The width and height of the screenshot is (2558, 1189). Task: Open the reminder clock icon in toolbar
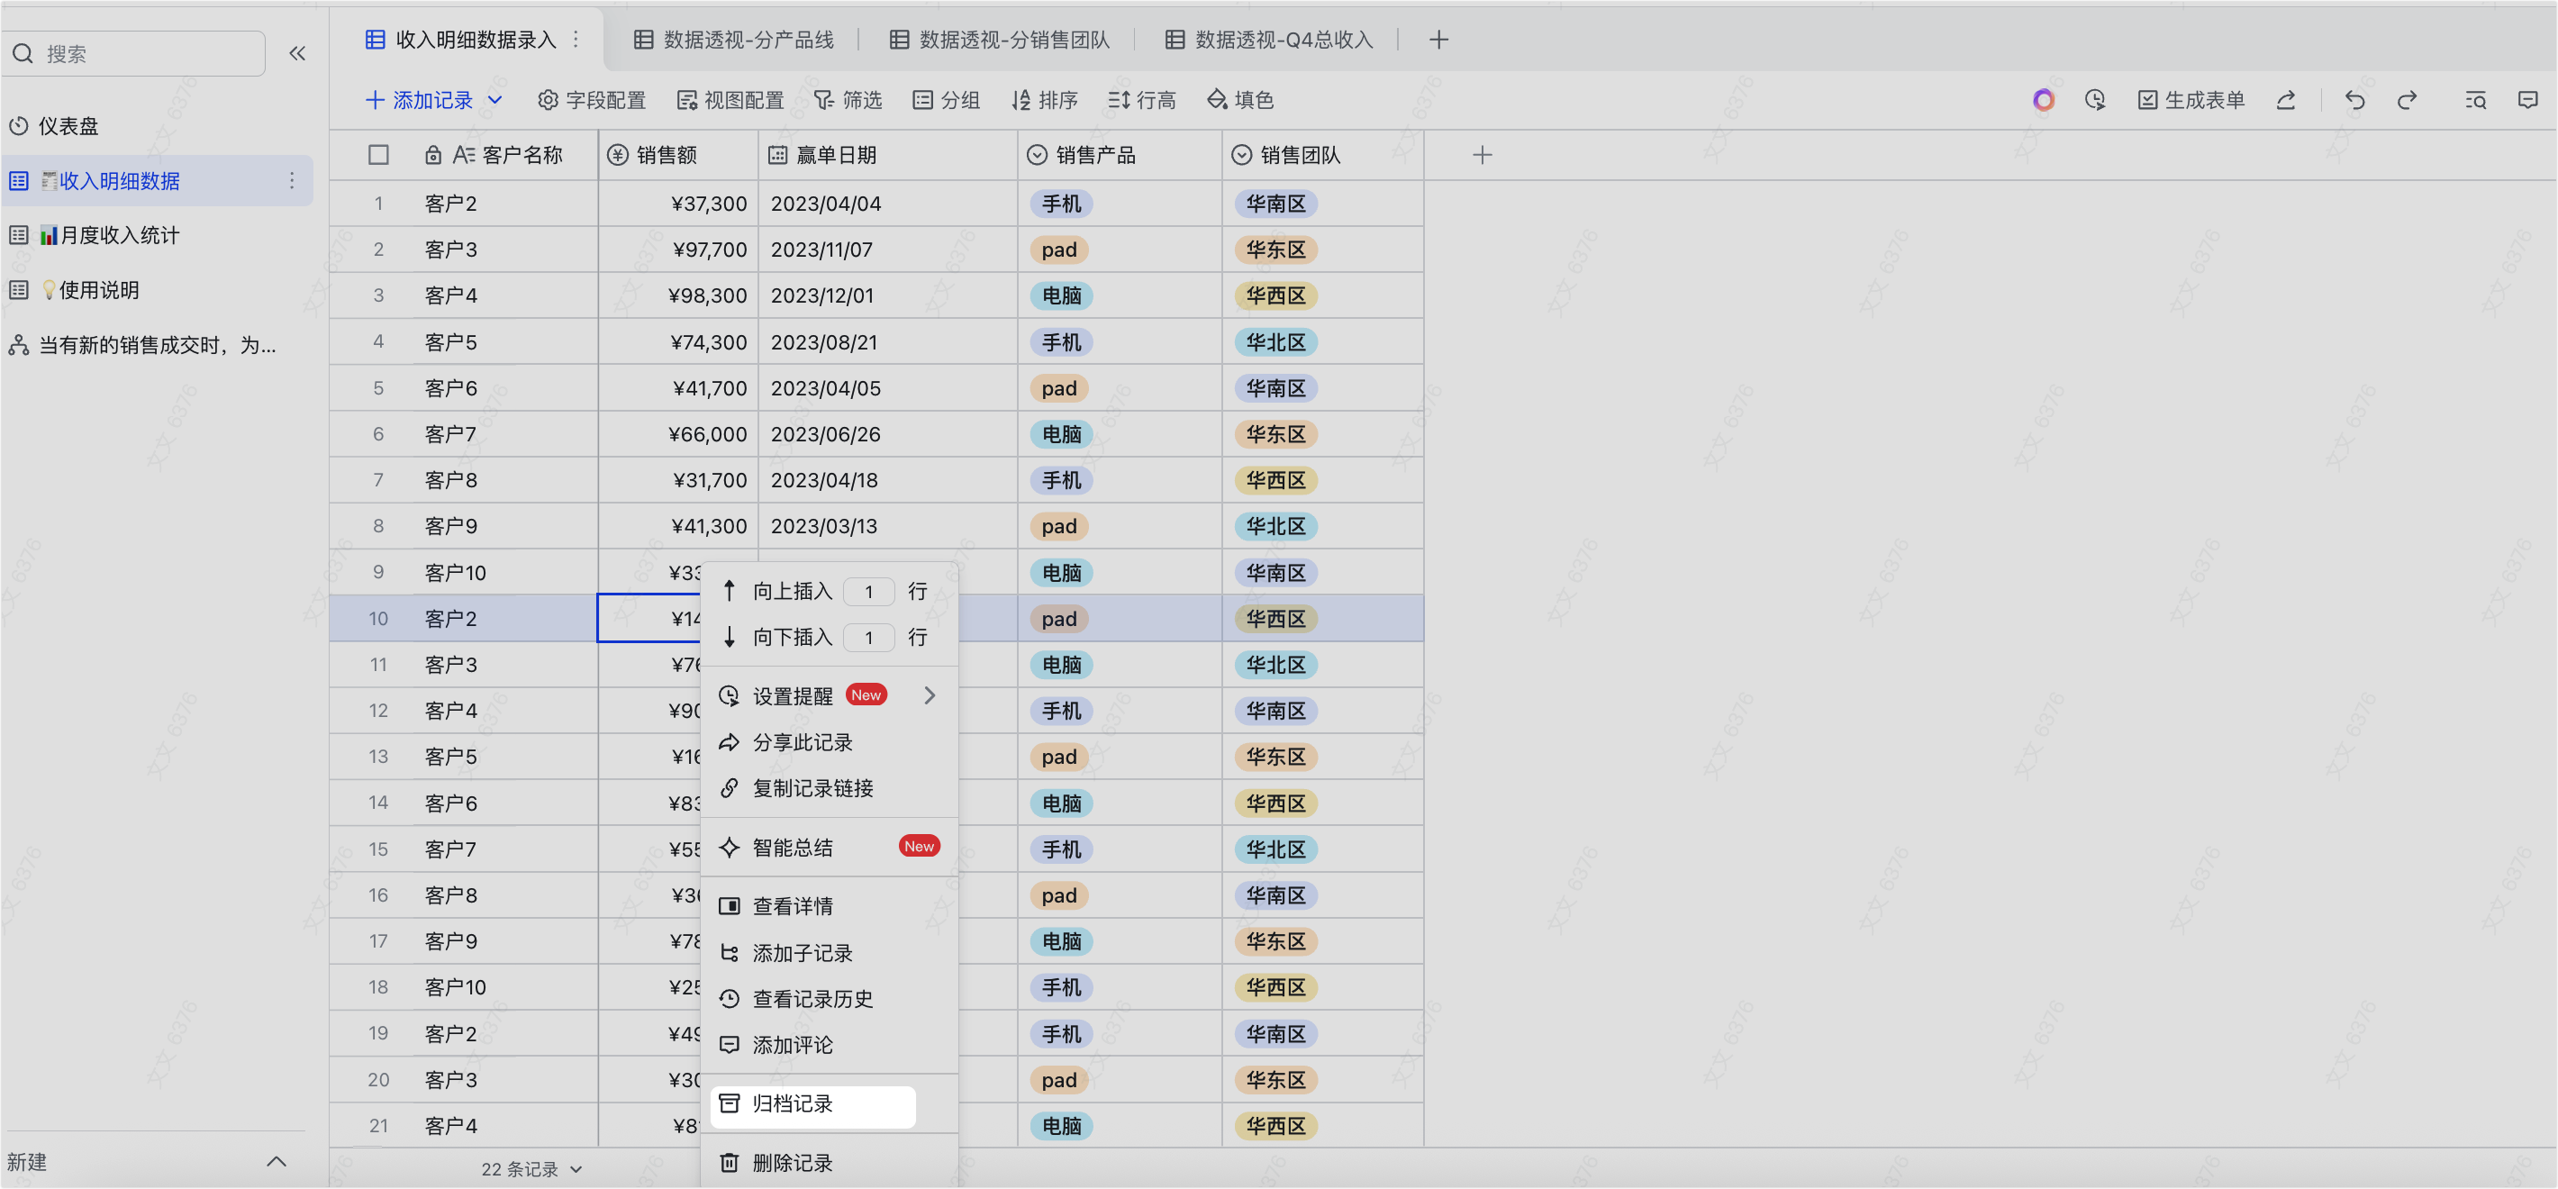pyautogui.click(x=2095, y=100)
